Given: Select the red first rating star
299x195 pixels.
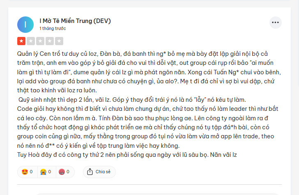Looking at the screenshot, I should pos(21,41).
